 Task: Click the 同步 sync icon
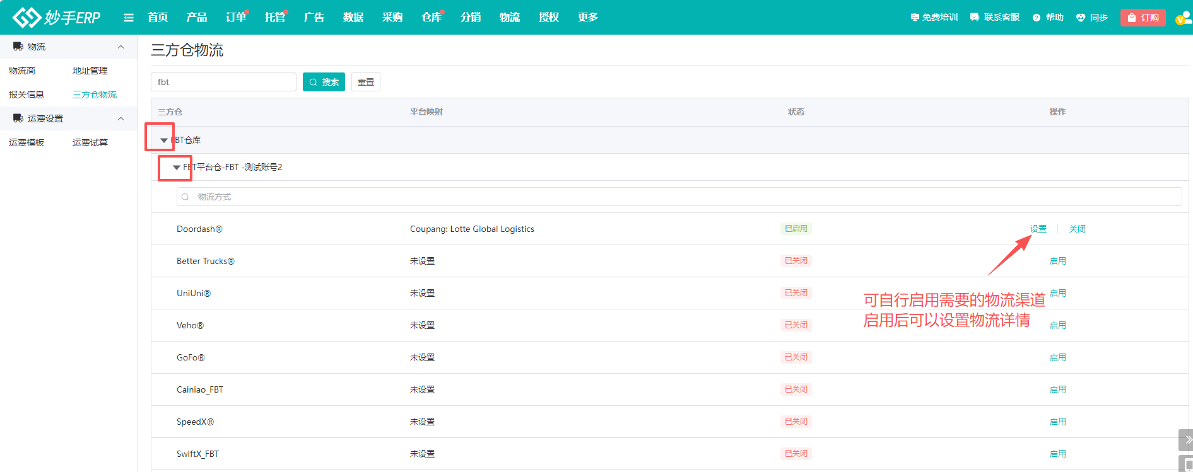tap(1081, 18)
